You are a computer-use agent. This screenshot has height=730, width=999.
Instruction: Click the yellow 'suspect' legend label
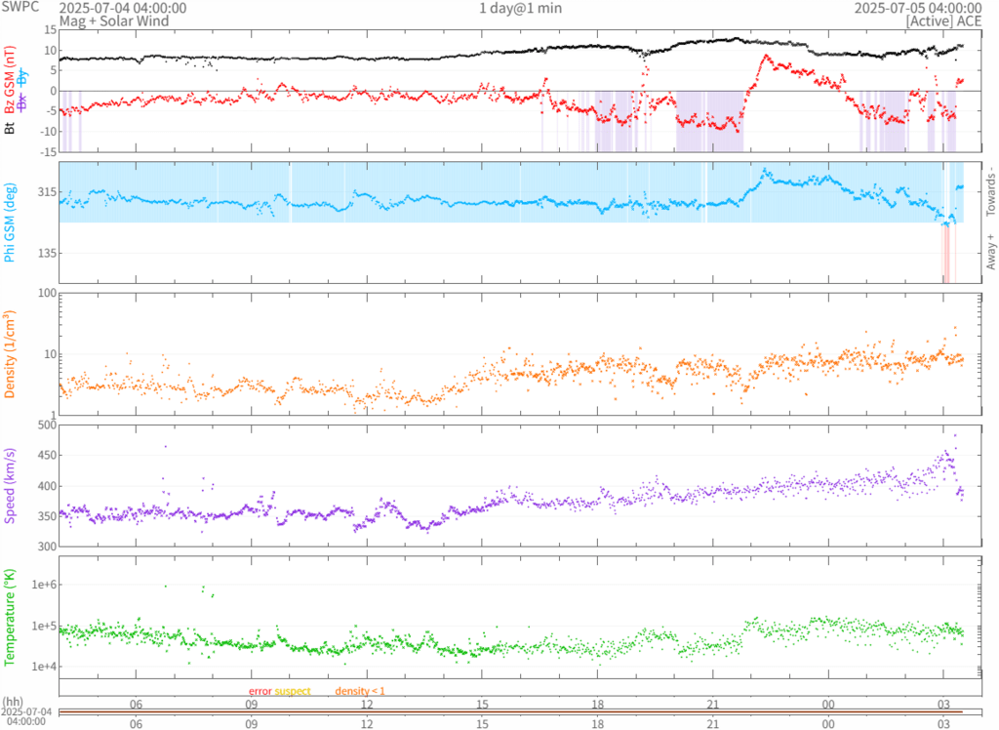tap(293, 691)
